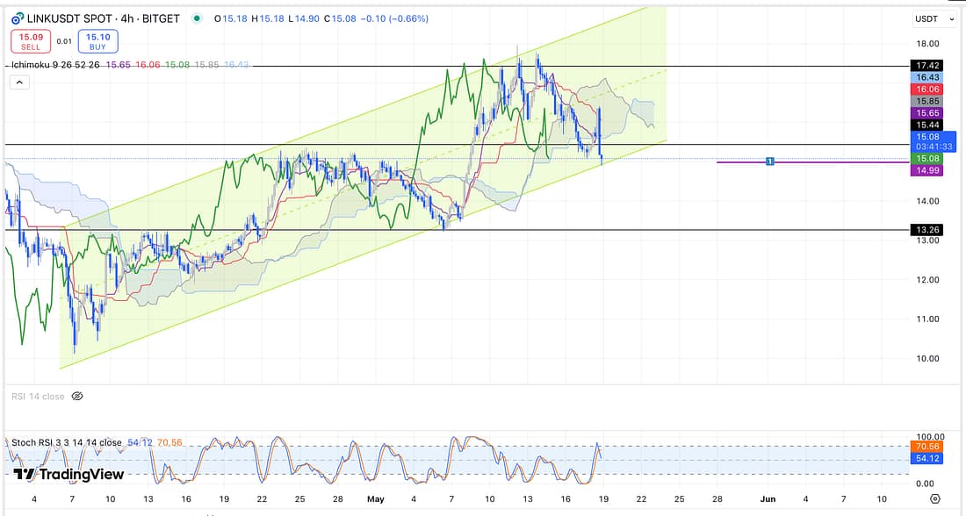Click the 15.10 BUY button
This screenshot has height=516, width=966.
[x=97, y=41]
